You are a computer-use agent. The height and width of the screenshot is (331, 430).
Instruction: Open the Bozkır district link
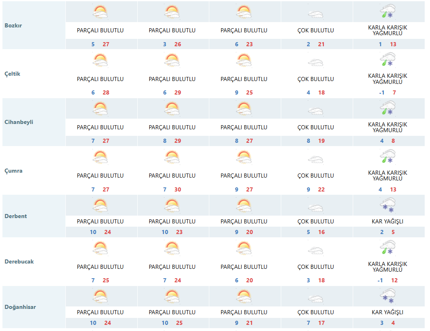point(13,25)
